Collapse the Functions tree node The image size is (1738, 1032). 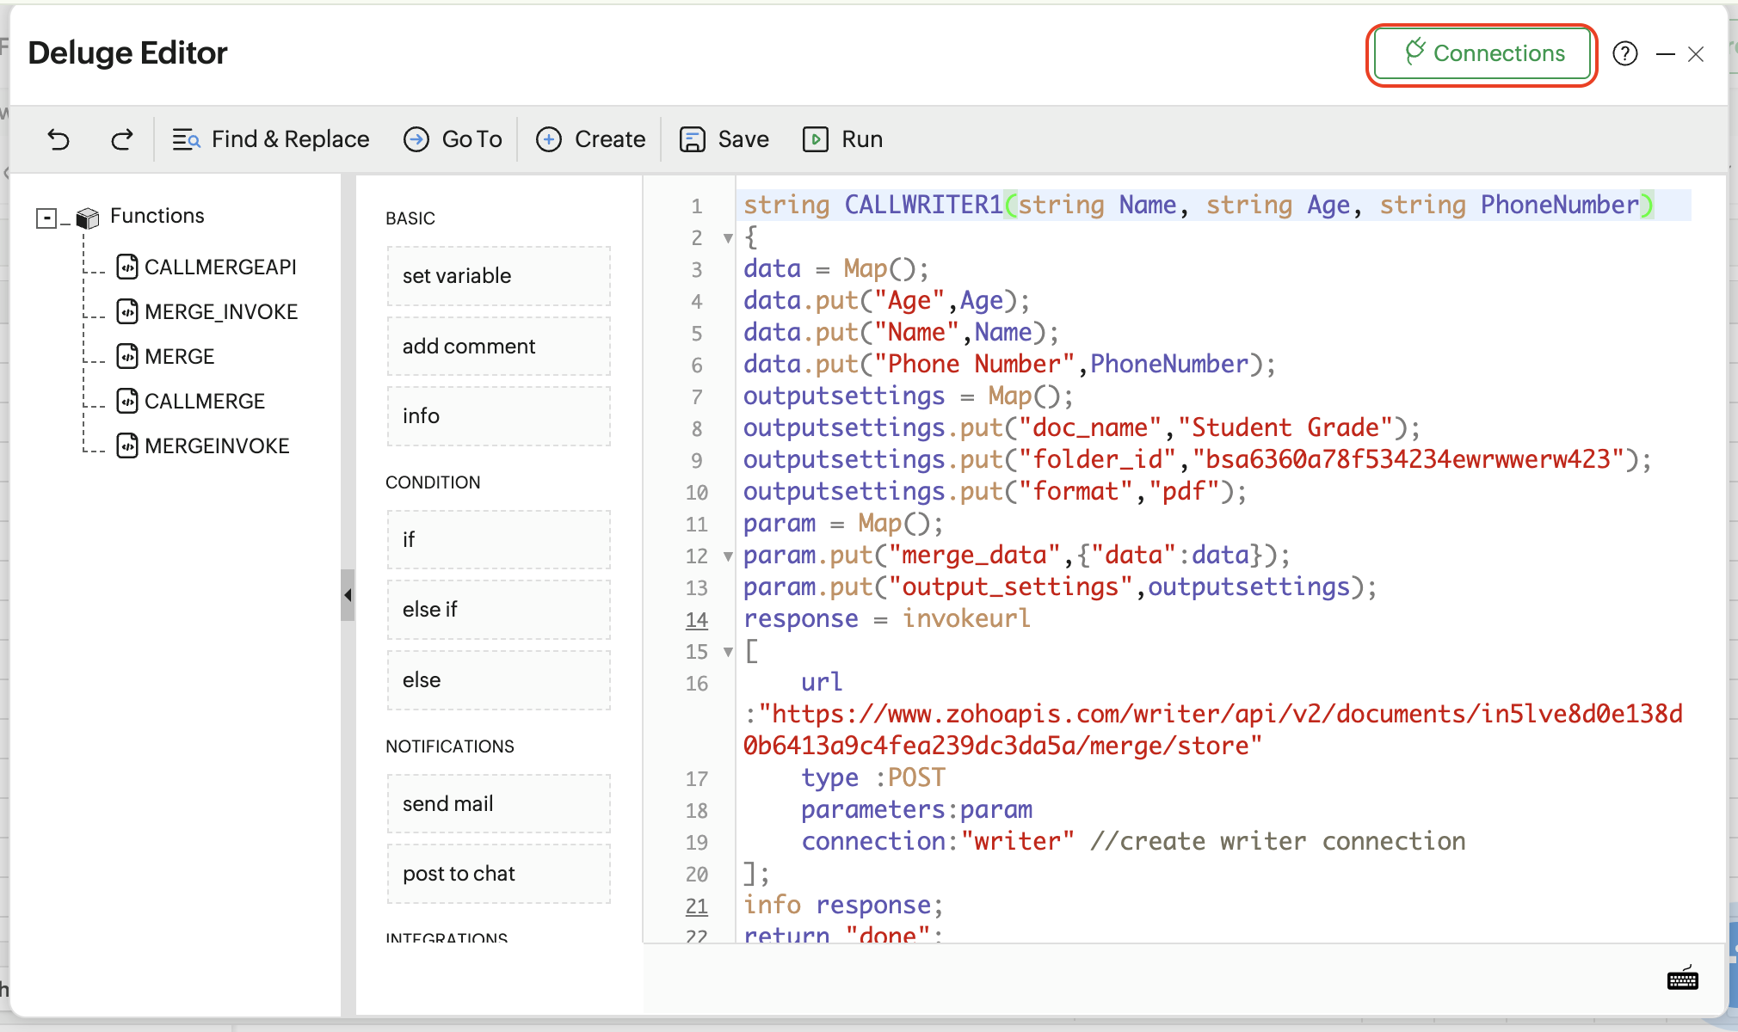(46, 218)
